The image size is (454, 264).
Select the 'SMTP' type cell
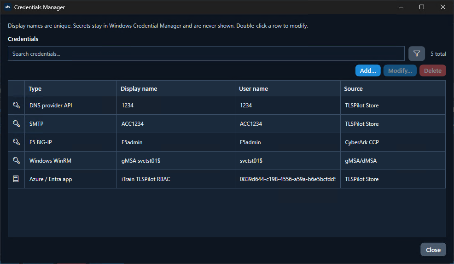point(70,124)
